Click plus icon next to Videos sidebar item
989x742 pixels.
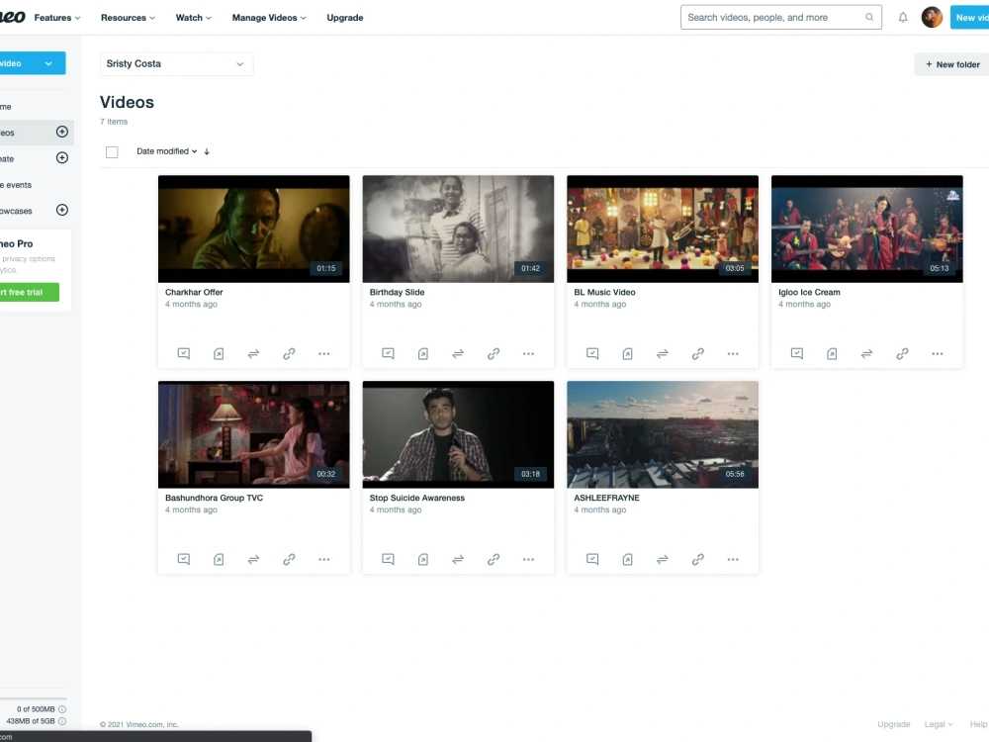(61, 132)
